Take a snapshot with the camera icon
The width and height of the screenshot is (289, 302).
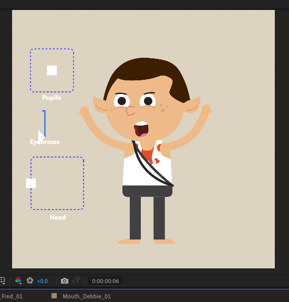click(65, 281)
